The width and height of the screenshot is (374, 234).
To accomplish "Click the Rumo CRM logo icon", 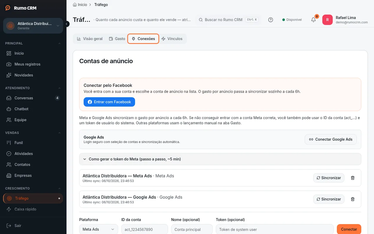I will 8,8.
